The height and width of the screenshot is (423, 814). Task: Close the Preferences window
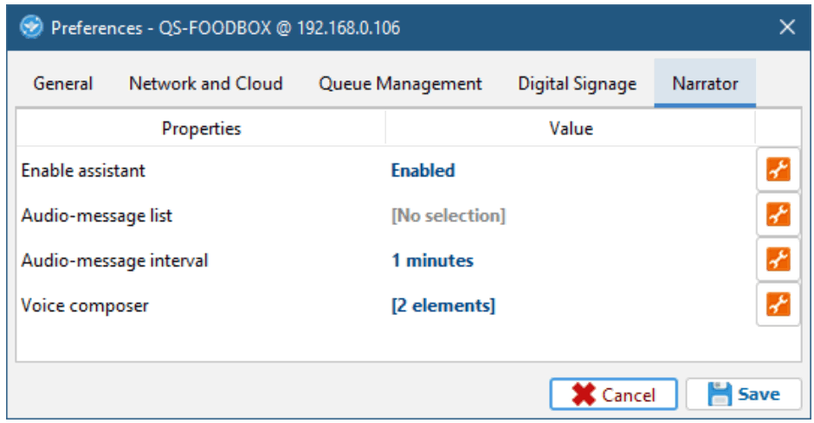pos(787,28)
